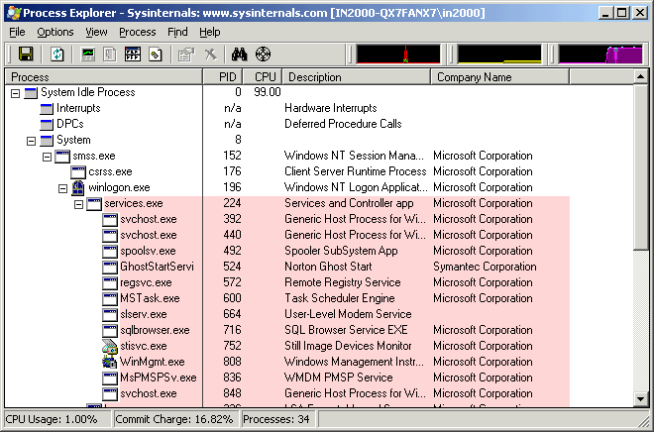Click the DPCs row icon

coord(47,124)
